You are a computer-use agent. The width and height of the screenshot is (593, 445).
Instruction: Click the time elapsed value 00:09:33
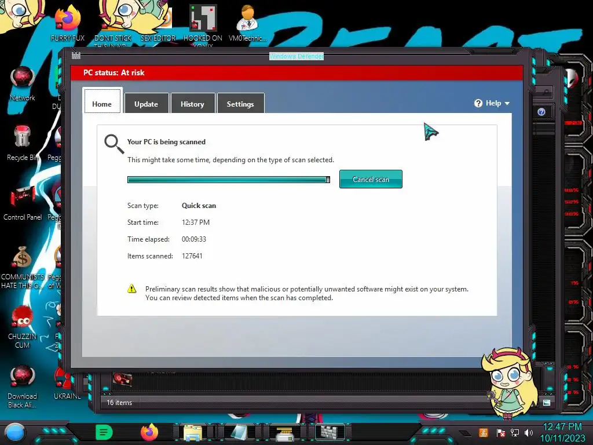click(x=194, y=239)
